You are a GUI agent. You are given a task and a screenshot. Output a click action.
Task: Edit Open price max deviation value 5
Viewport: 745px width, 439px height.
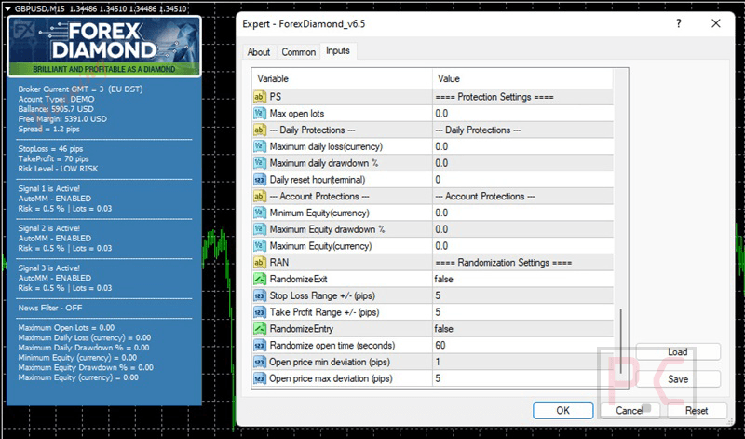pyautogui.click(x=522, y=378)
